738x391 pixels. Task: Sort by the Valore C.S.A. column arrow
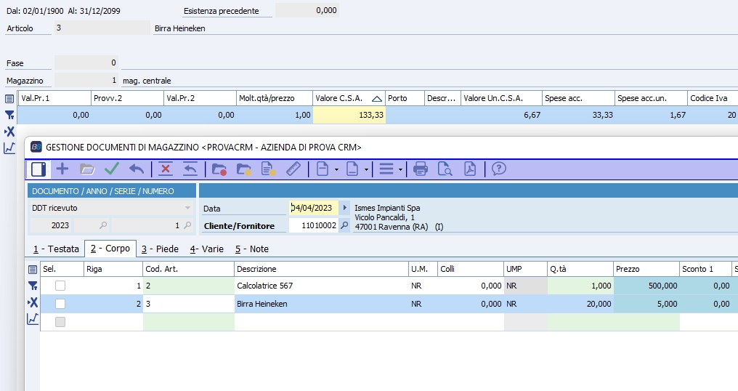(376, 98)
